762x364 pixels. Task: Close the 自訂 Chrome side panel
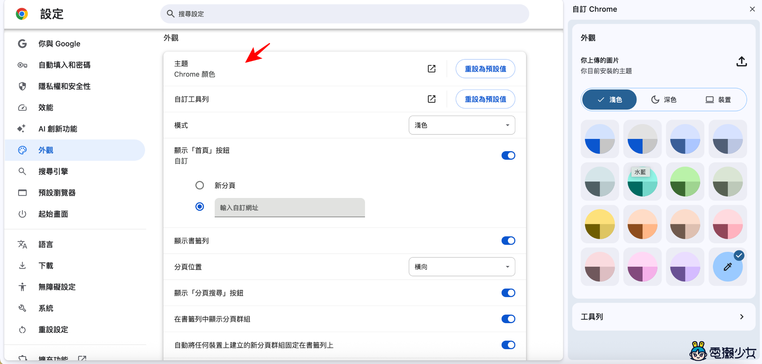pyautogui.click(x=752, y=9)
